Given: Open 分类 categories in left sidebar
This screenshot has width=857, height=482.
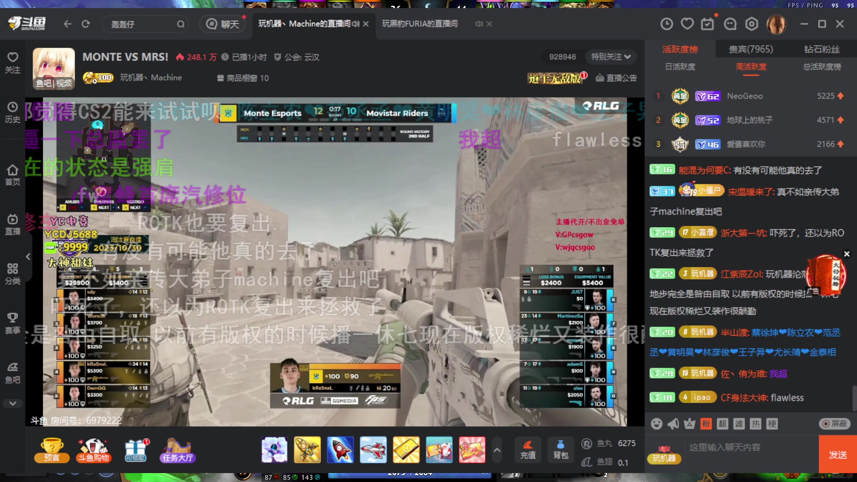Looking at the screenshot, I should [x=12, y=274].
